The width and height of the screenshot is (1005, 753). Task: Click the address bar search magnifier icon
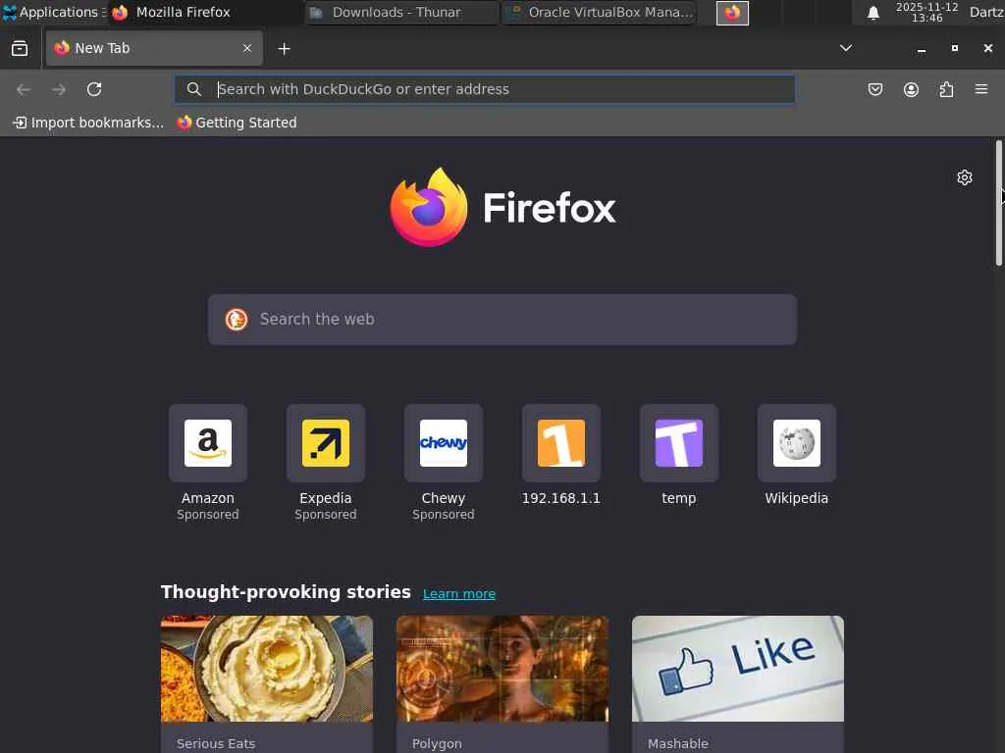(194, 89)
